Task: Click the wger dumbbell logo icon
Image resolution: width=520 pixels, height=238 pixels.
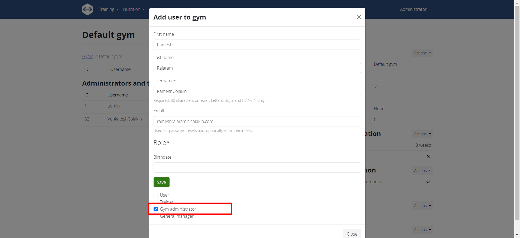Action: [87, 9]
